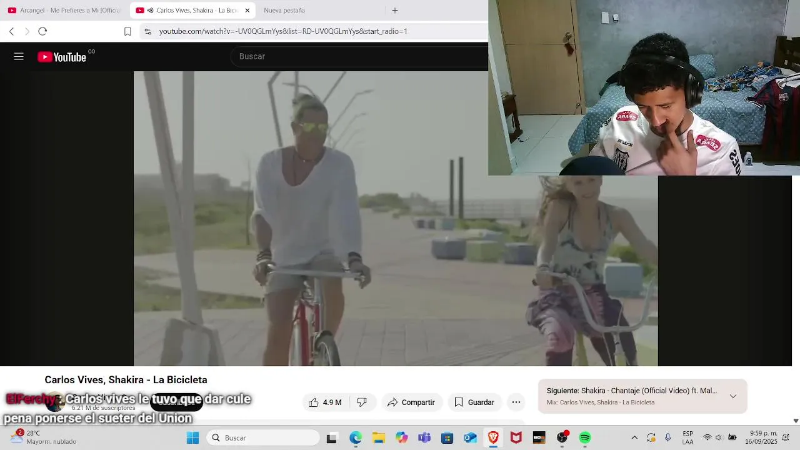Screen dimensions: 800x450
Task: Open the volume control in the tray
Action: click(x=719, y=438)
